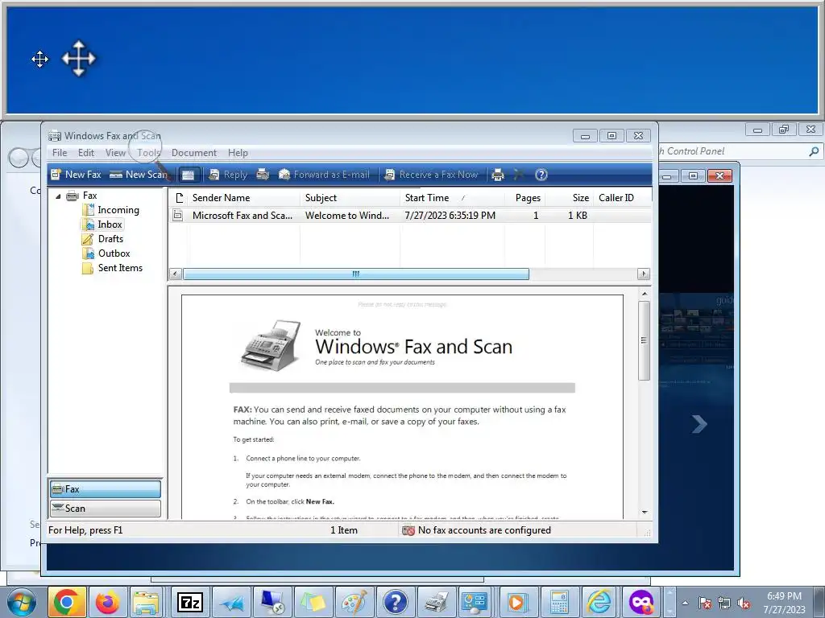Create a New Fax from toolbar
This screenshot has width=825, height=618.
point(76,175)
